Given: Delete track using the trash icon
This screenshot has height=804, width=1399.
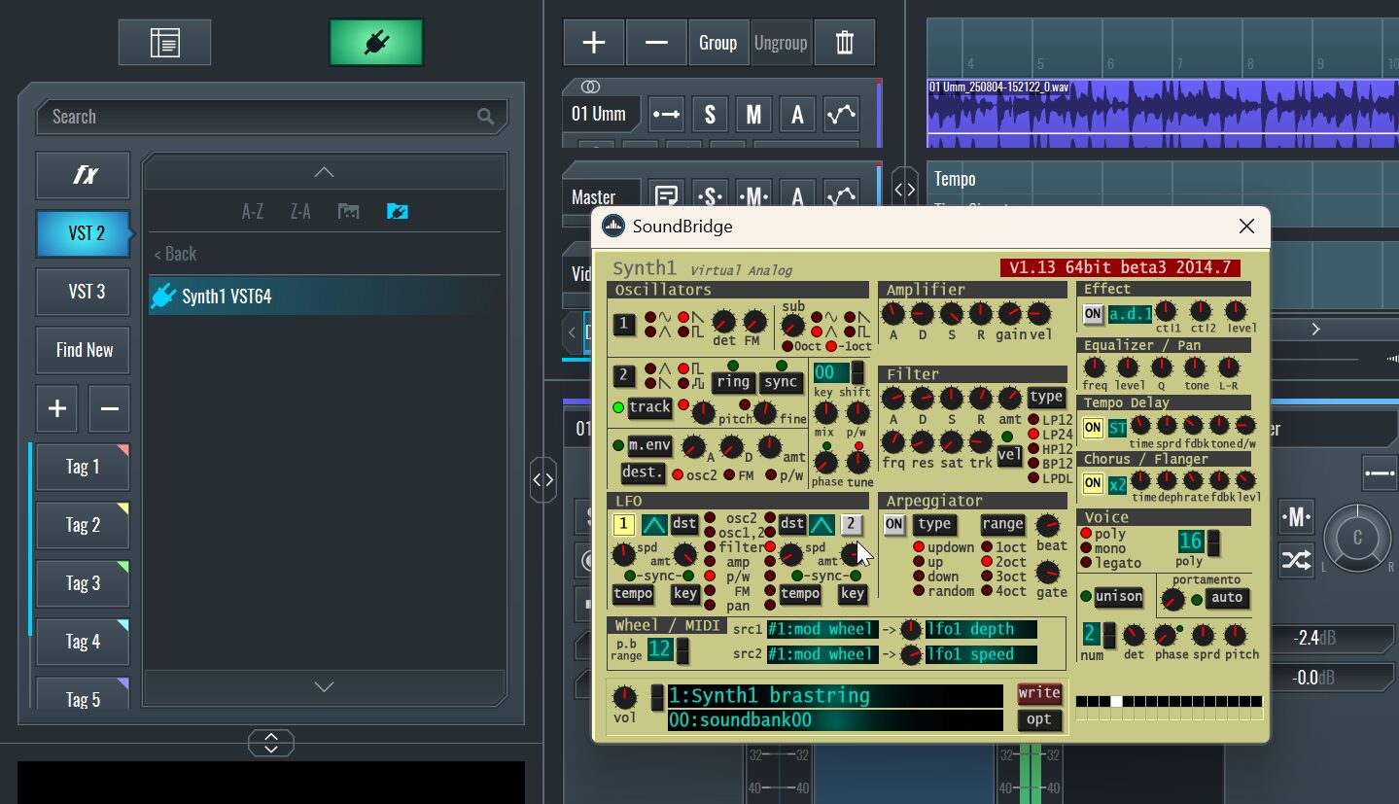Looking at the screenshot, I should 845,43.
